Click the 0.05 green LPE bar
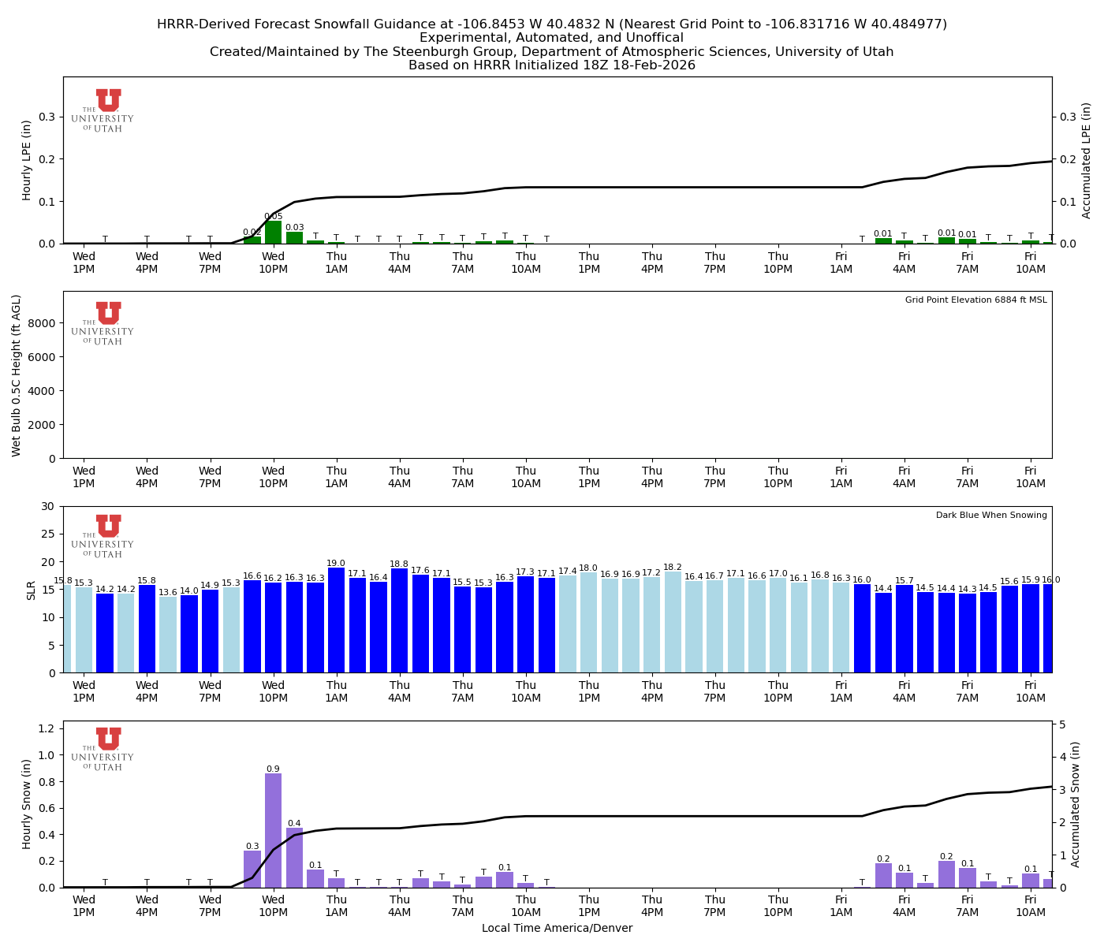Viewport: 1104px width, 946px height. click(x=274, y=233)
